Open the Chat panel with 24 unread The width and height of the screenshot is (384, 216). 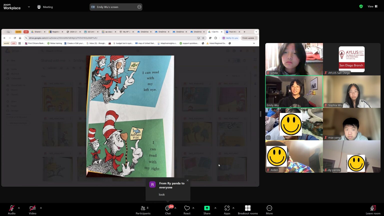pos(168,210)
